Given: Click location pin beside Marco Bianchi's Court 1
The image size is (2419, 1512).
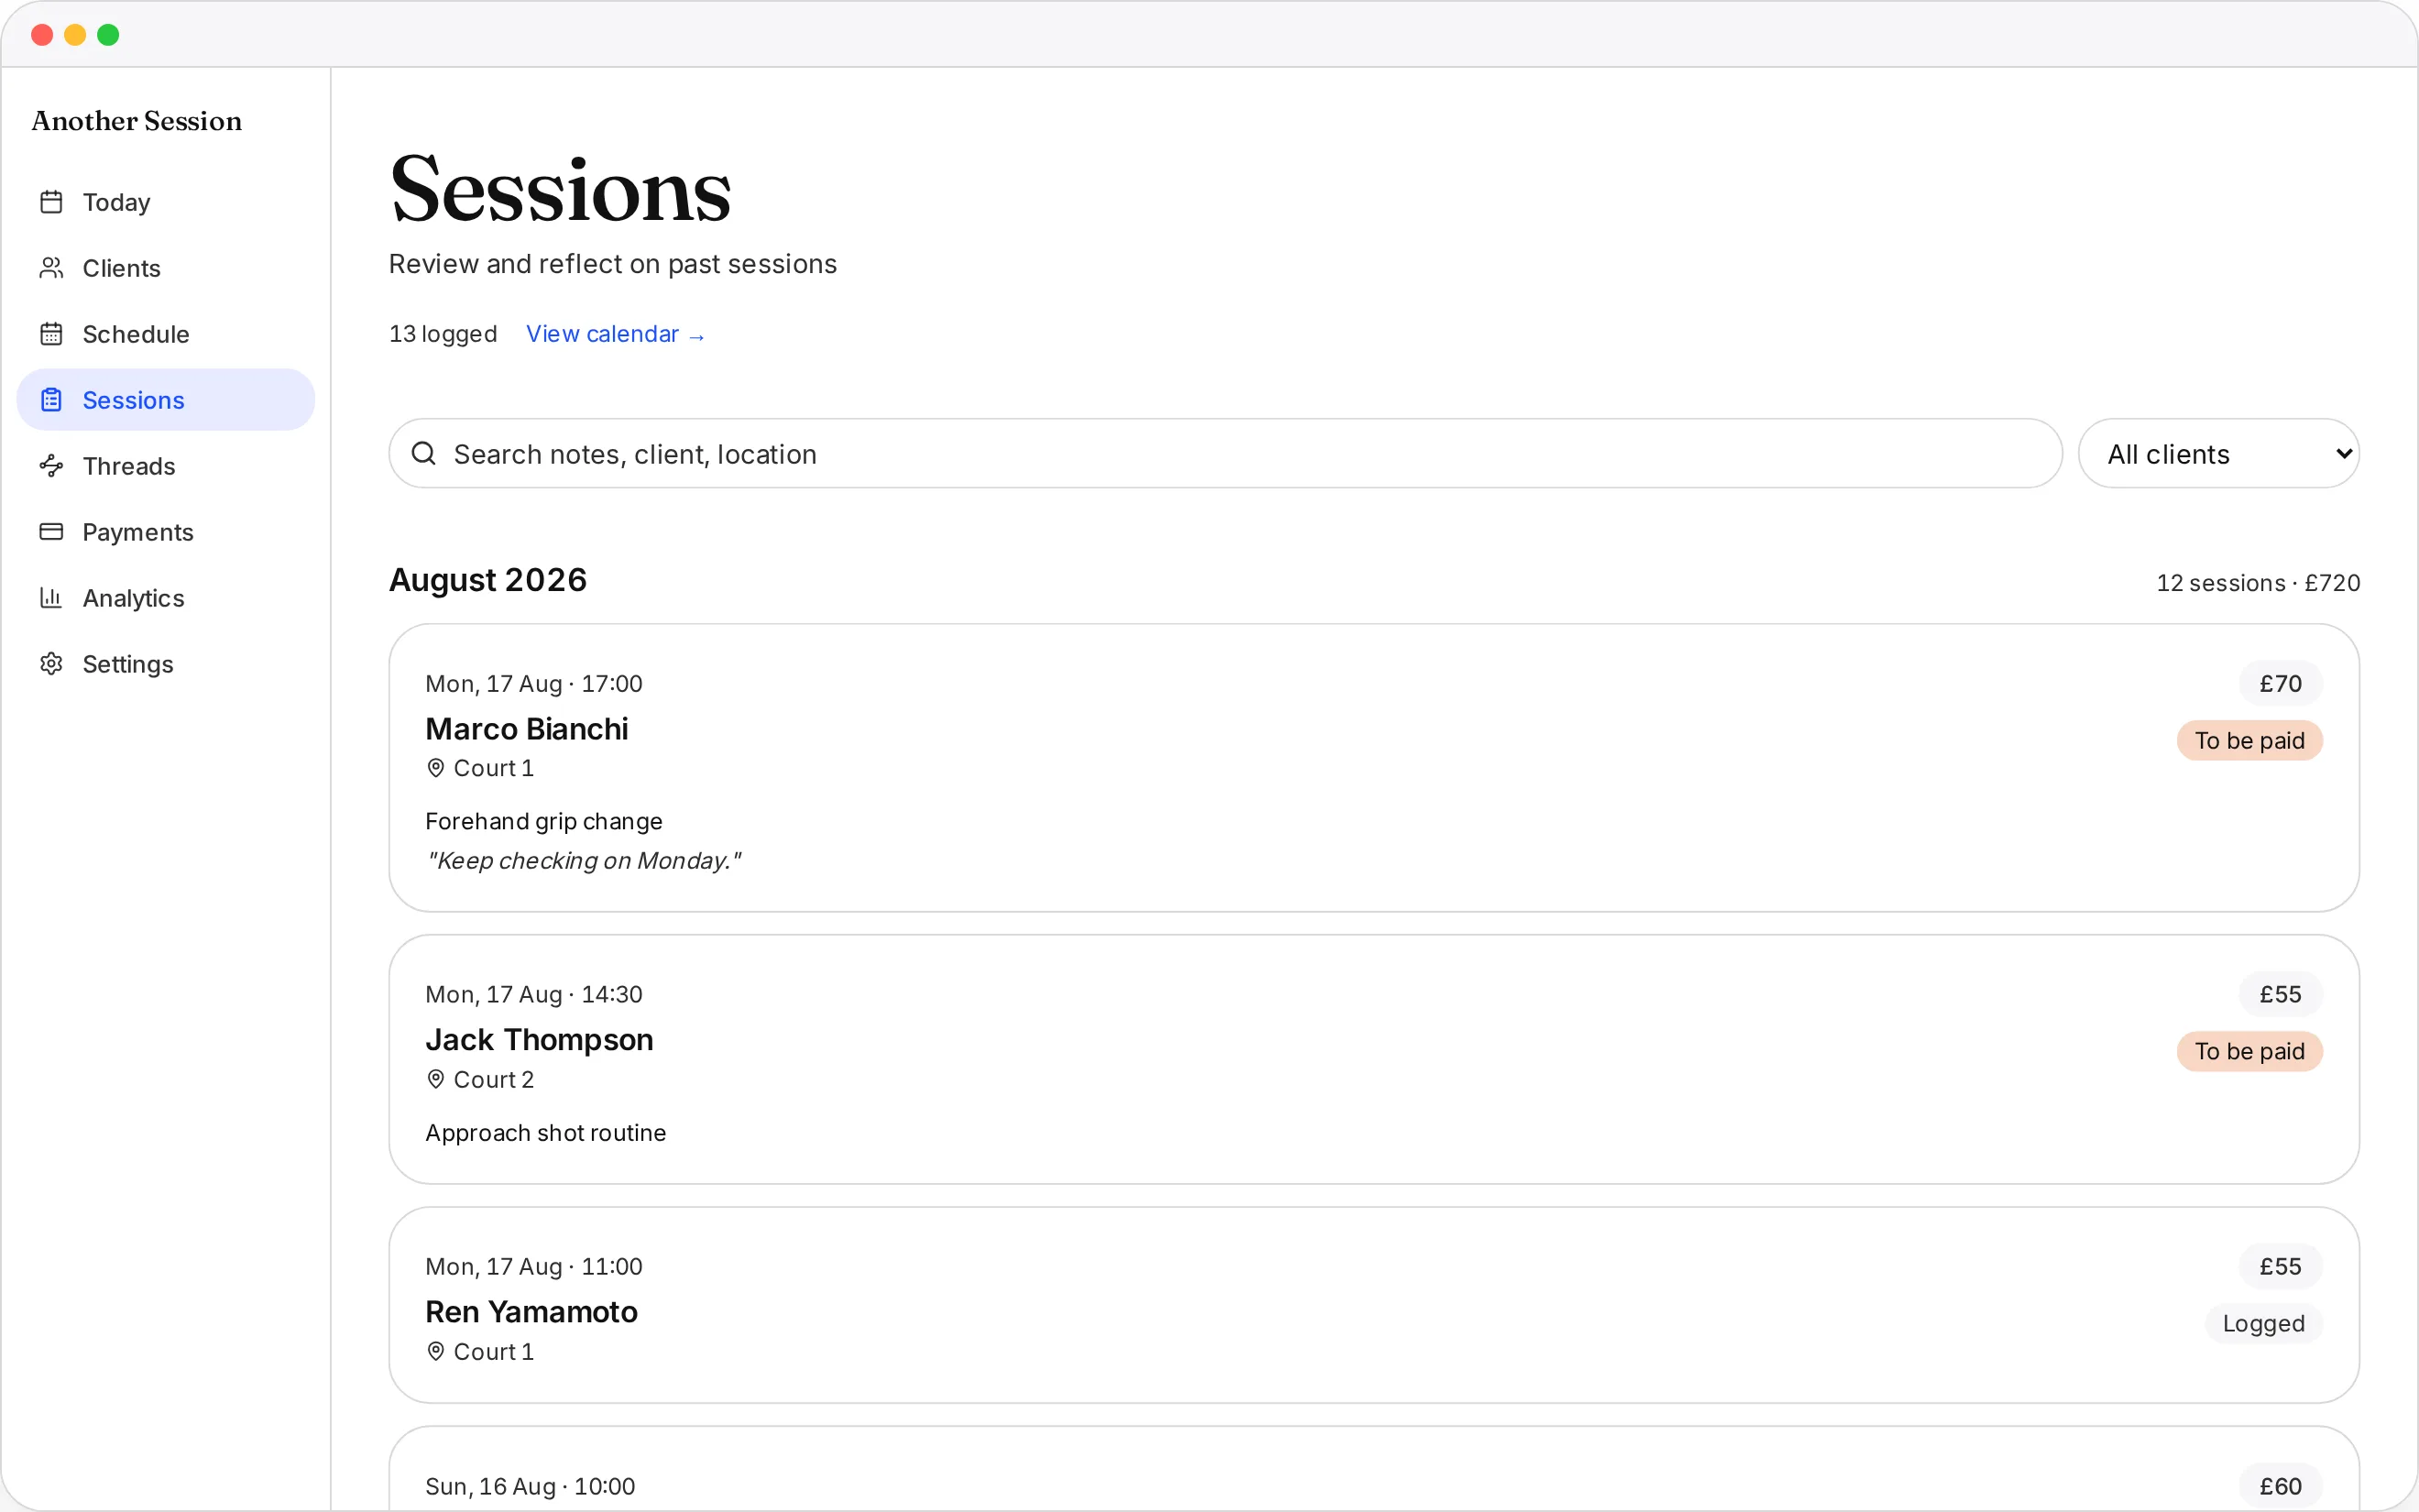Looking at the screenshot, I should click(x=436, y=768).
